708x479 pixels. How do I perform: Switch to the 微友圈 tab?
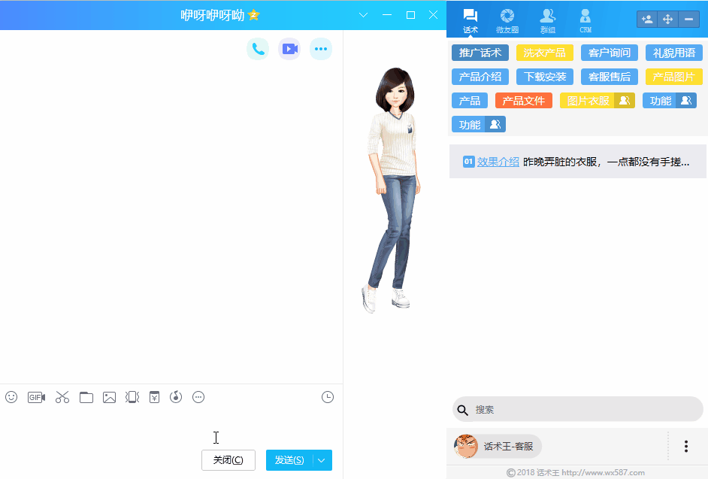tap(507, 20)
